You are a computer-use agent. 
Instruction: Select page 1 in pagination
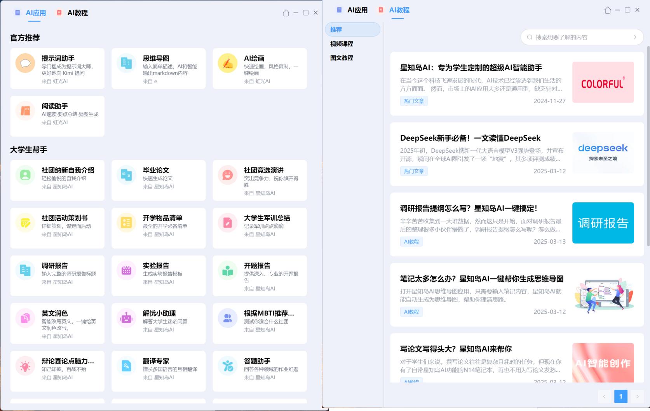tap(621, 396)
